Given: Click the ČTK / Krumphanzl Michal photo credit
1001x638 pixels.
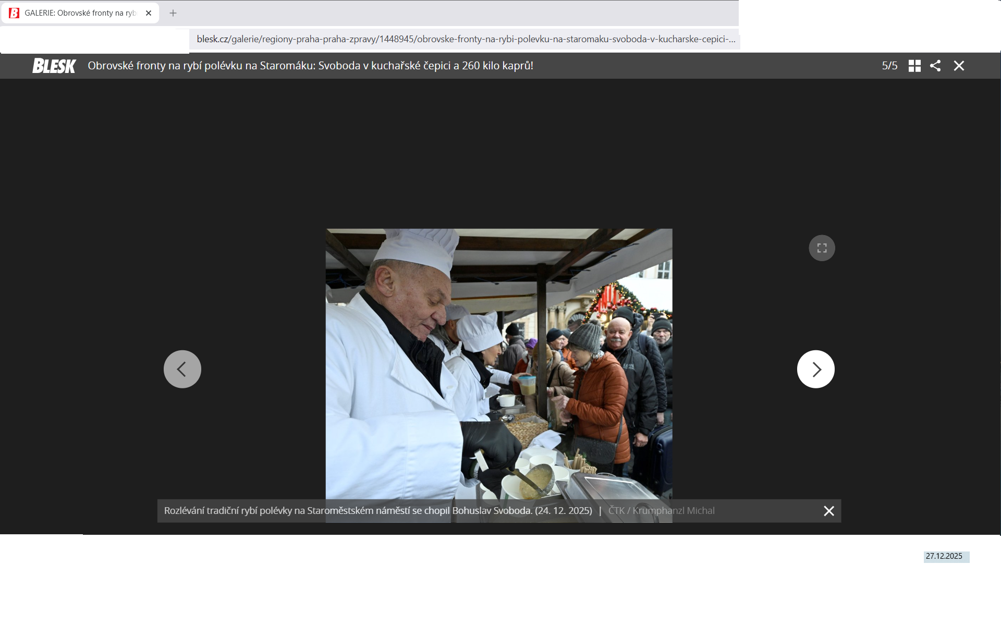Looking at the screenshot, I should pos(661,511).
